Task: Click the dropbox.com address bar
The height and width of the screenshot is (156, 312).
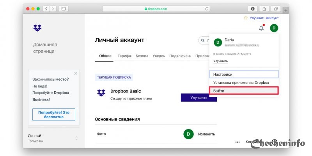Action: click(x=156, y=9)
